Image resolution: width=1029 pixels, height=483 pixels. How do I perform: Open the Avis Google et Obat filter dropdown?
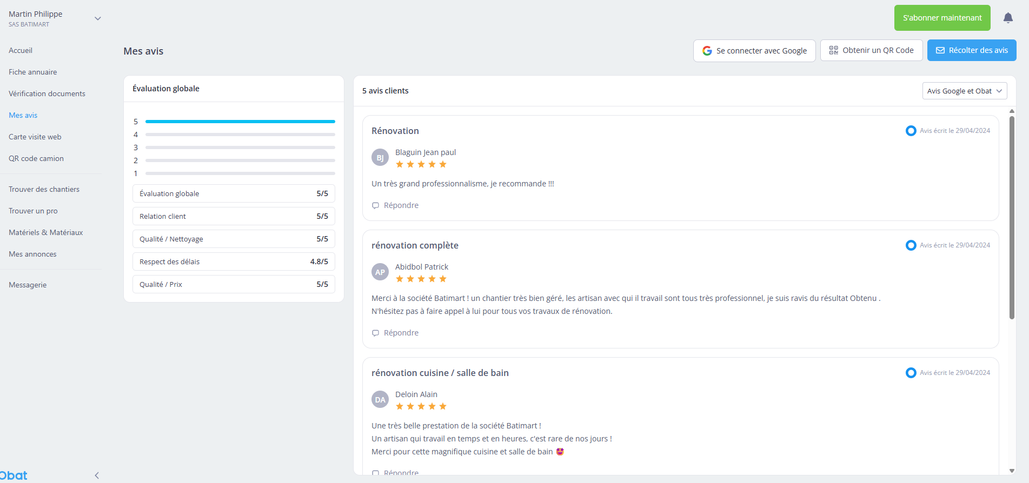(965, 91)
